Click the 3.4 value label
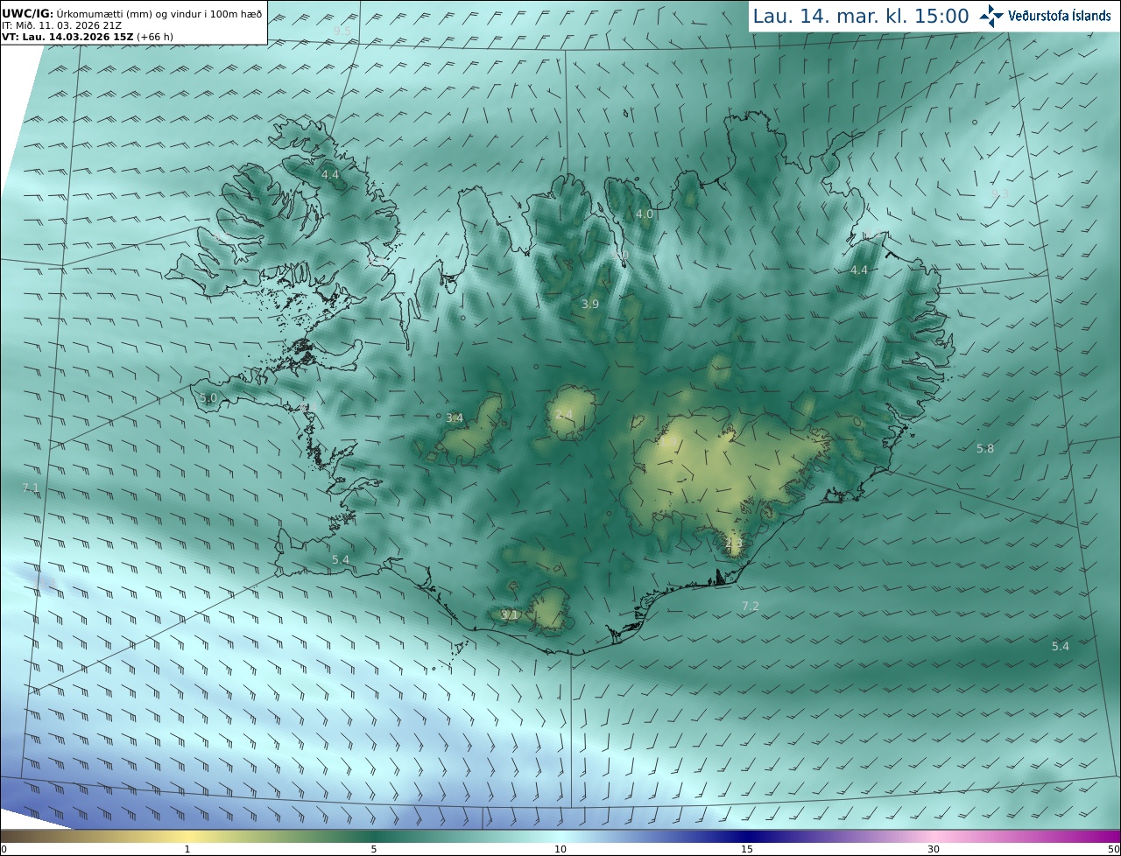 pyautogui.click(x=455, y=417)
